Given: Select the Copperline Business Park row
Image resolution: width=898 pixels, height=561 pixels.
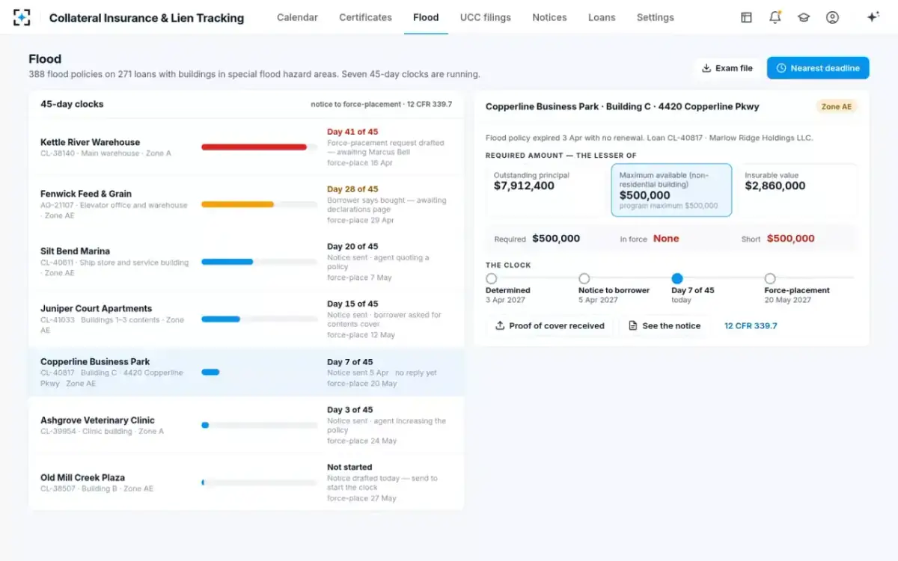Looking at the screenshot, I should [246, 372].
